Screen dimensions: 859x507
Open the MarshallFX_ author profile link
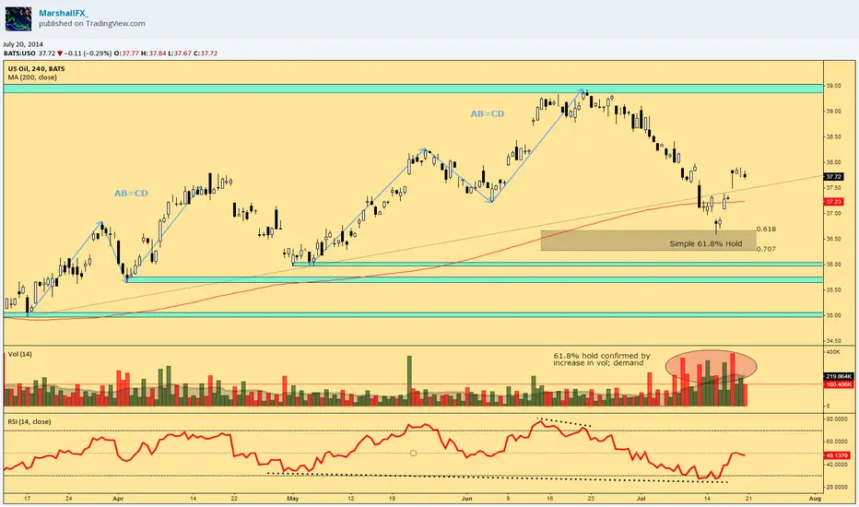[x=63, y=13]
